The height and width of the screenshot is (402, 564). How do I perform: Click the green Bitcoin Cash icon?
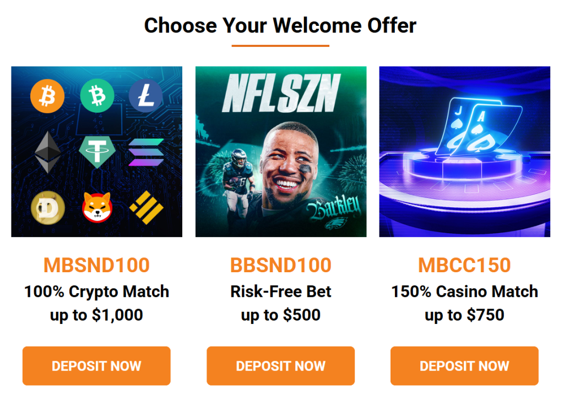click(x=97, y=96)
